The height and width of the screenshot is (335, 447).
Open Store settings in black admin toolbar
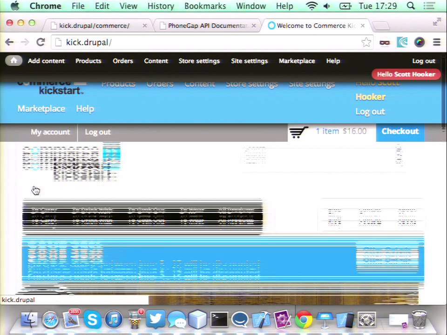pos(199,61)
